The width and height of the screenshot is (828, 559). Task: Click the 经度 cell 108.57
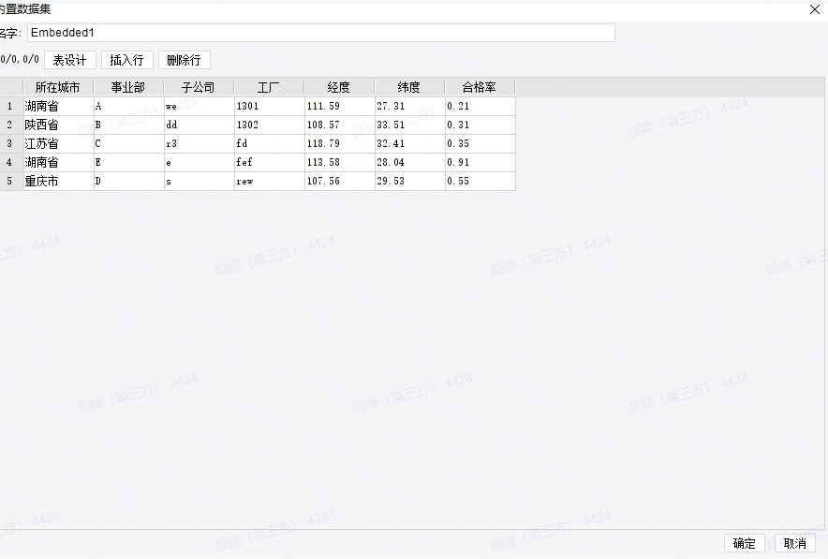pos(340,125)
